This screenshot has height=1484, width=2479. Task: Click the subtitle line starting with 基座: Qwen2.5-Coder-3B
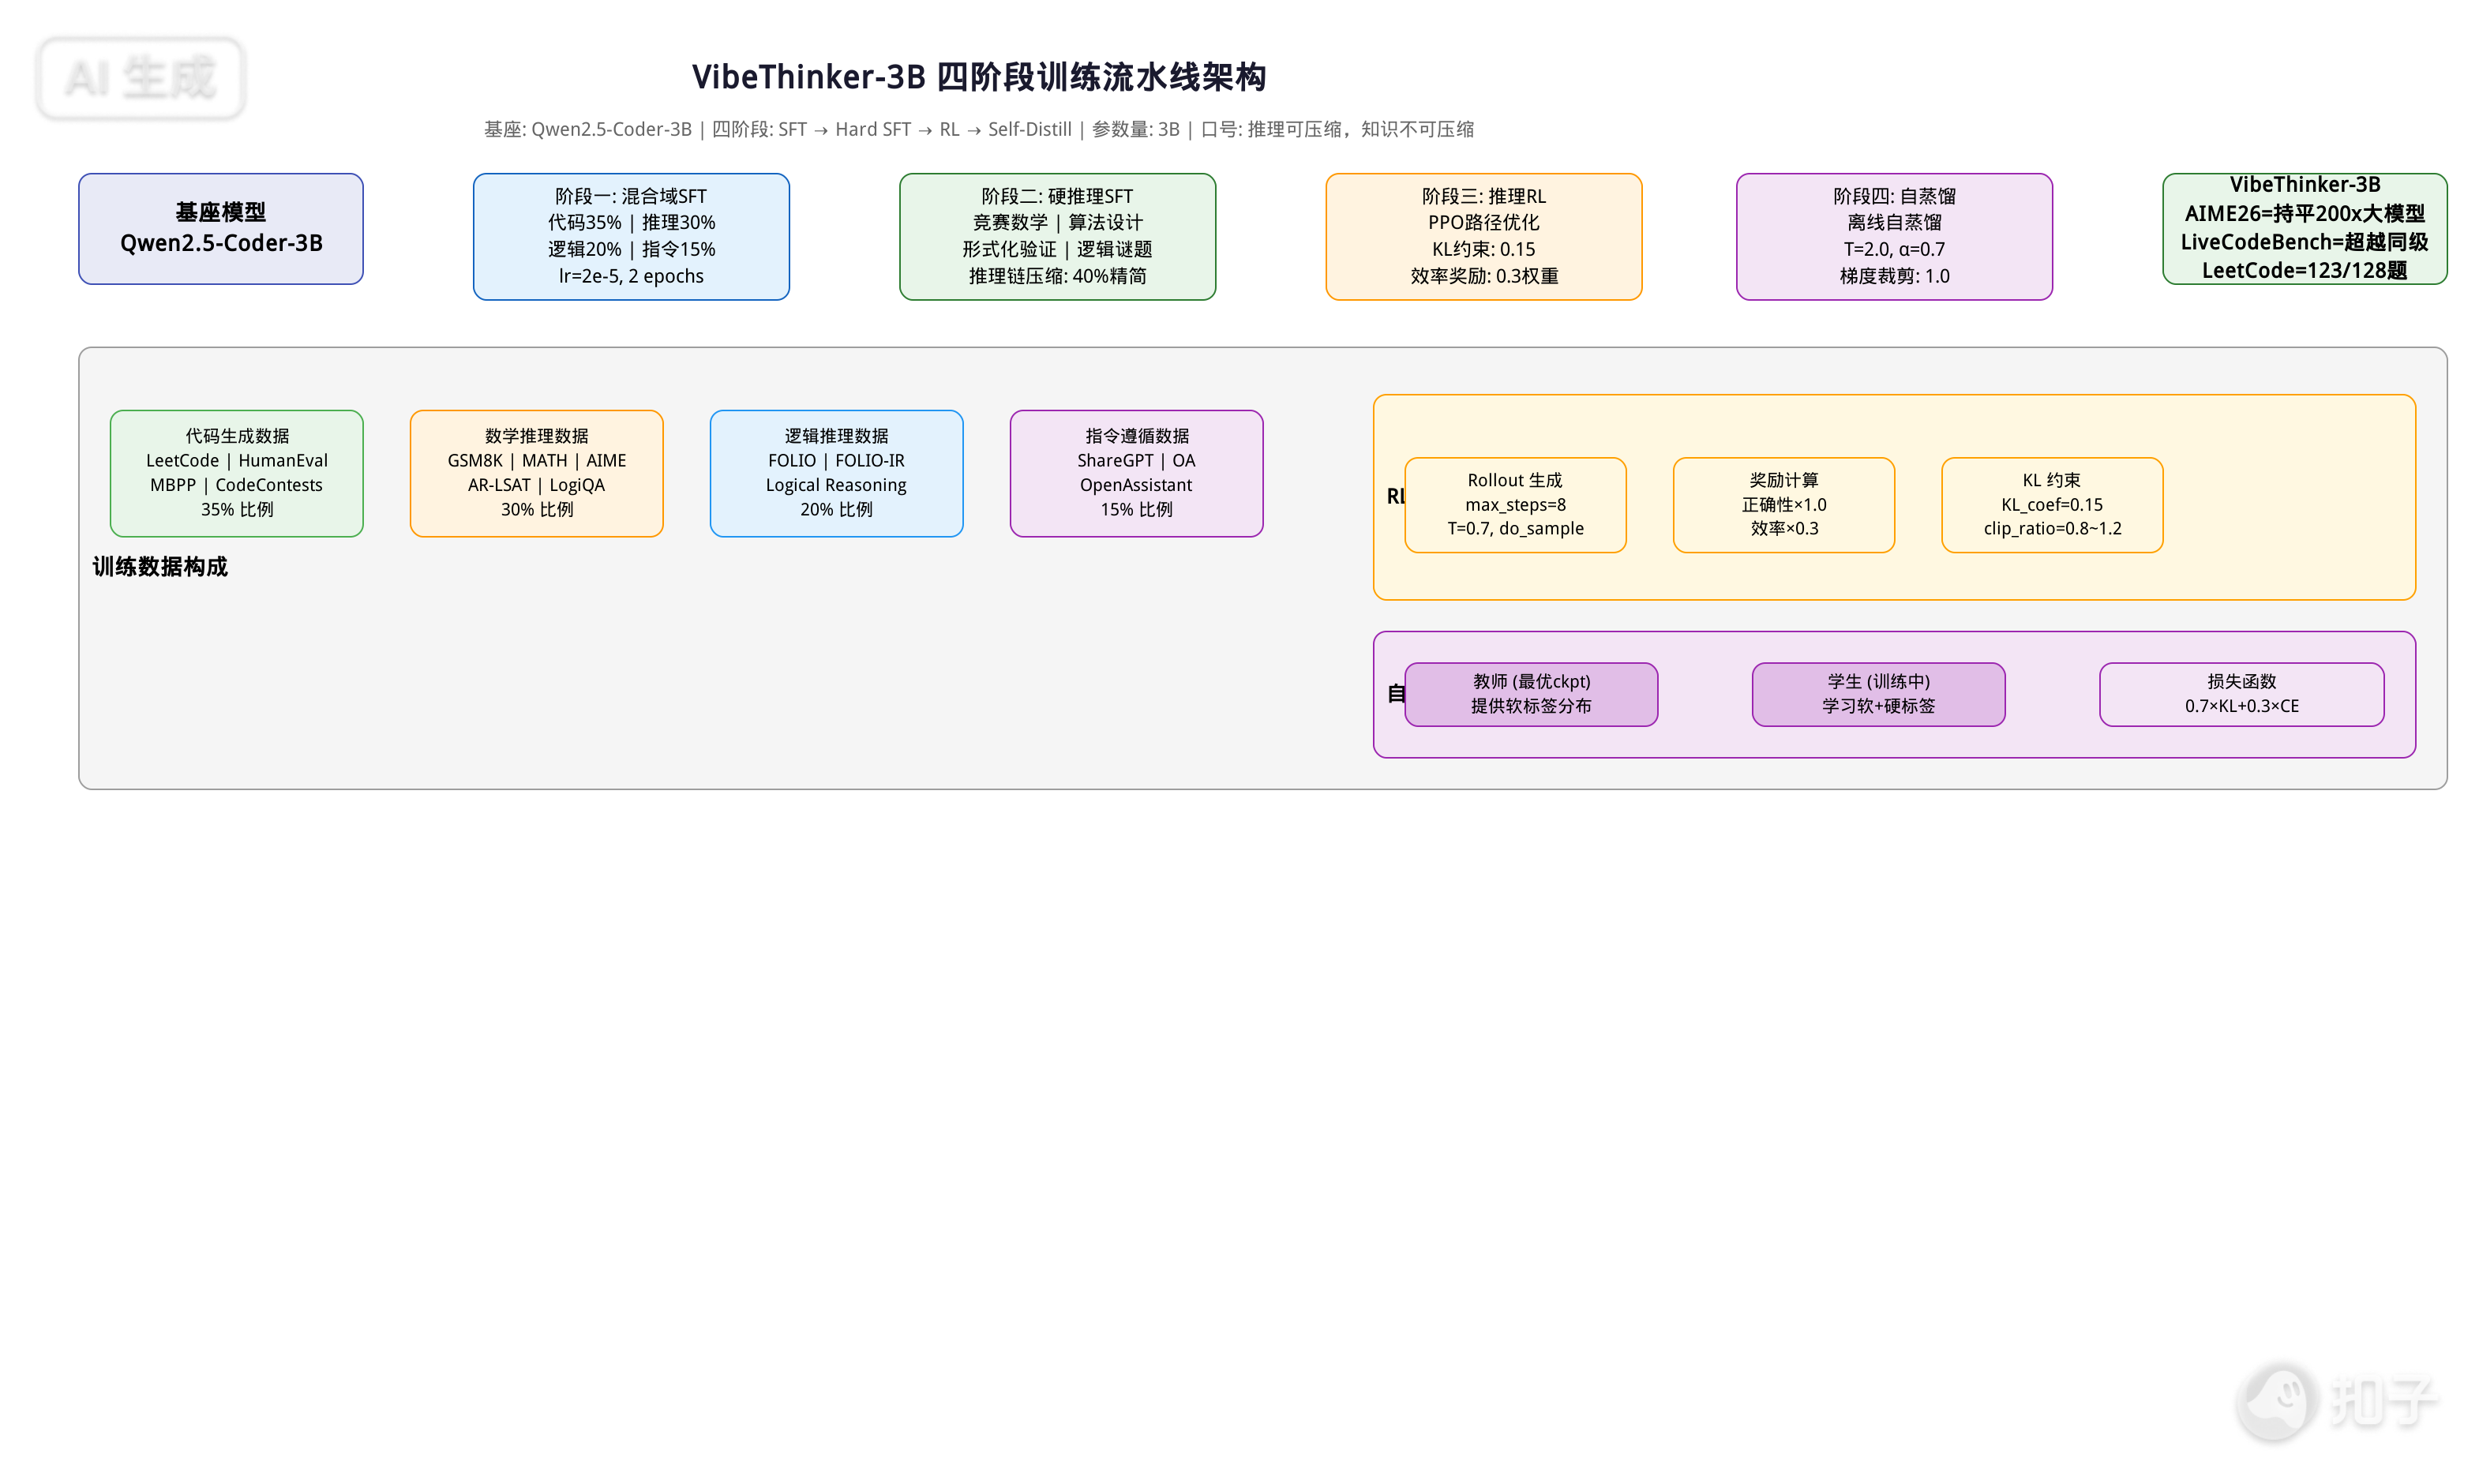979,129
